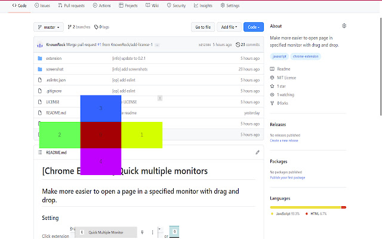Image resolution: width=382 pixels, height=239 pixels.
Task: Open the screenshot folder
Action: pyautogui.click(x=54, y=69)
